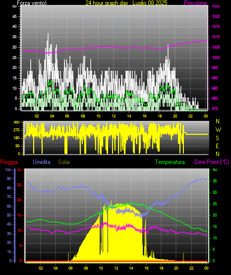This screenshot has height=275, width=231.
Task: Click the W wind direction label
Action: pos(218,130)
